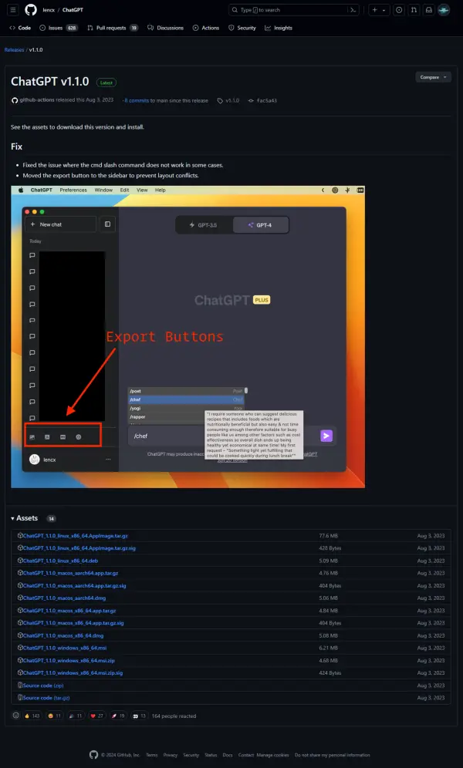Download Source code (tar.gz)
Screen dimensions: 463x768
[46, 698]
